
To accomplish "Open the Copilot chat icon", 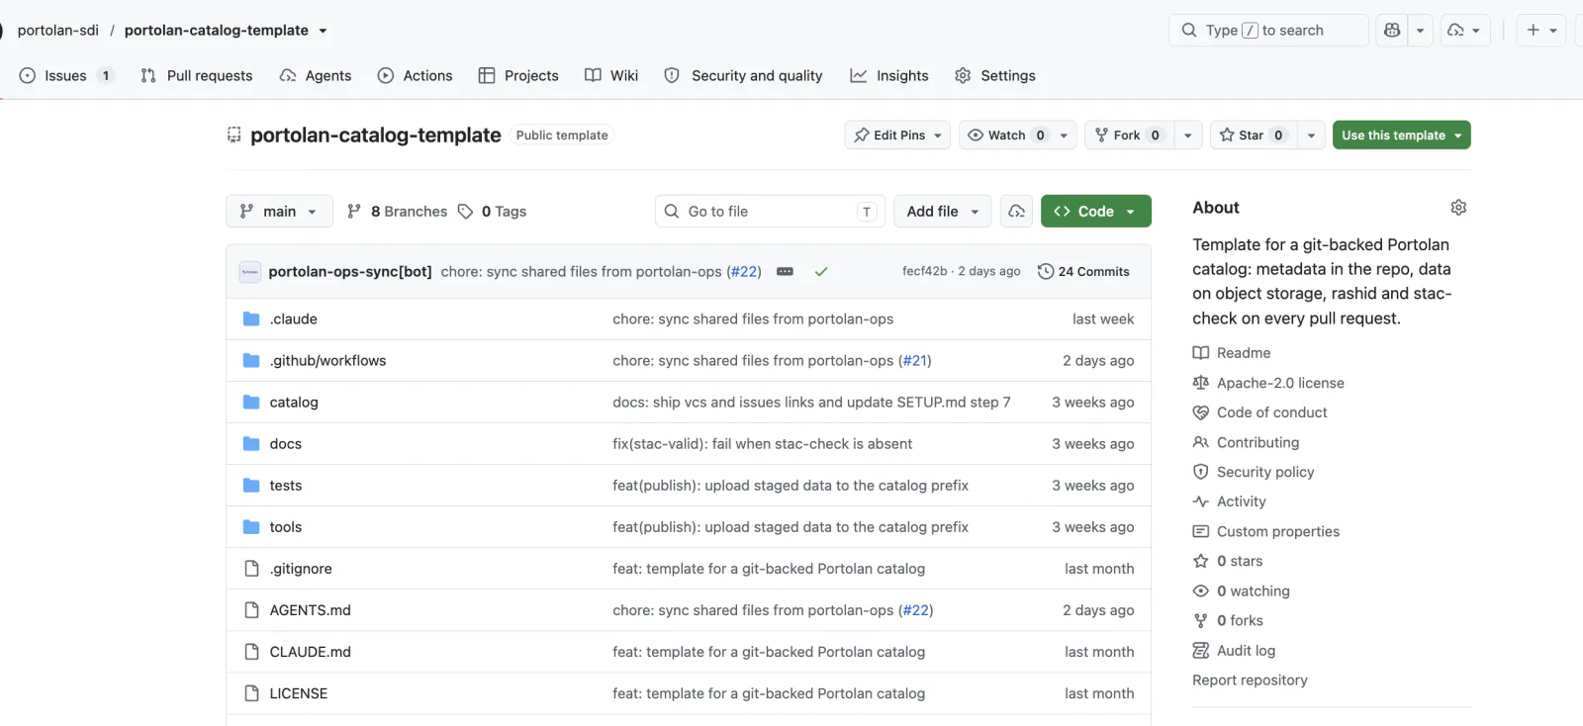I will (1392, 31).
